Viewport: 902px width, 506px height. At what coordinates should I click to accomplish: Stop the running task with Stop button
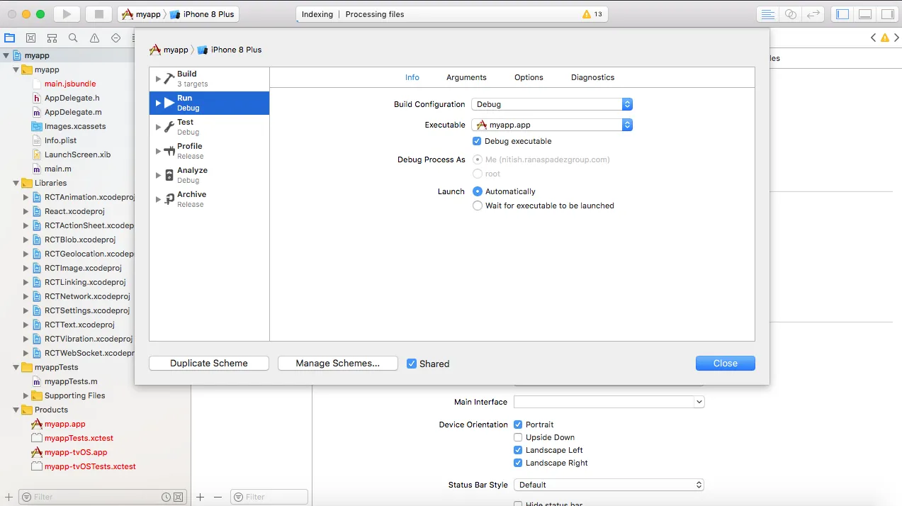tap(99, 14)
